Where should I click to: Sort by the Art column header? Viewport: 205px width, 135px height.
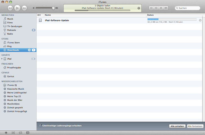pyautogui.click(x=40, y=15)
